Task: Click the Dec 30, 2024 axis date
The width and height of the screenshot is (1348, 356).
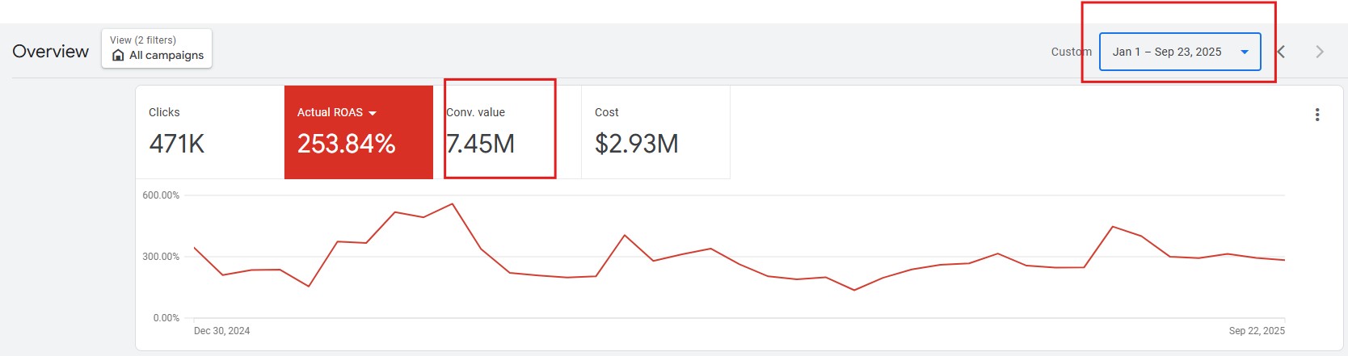Action: 221,331
